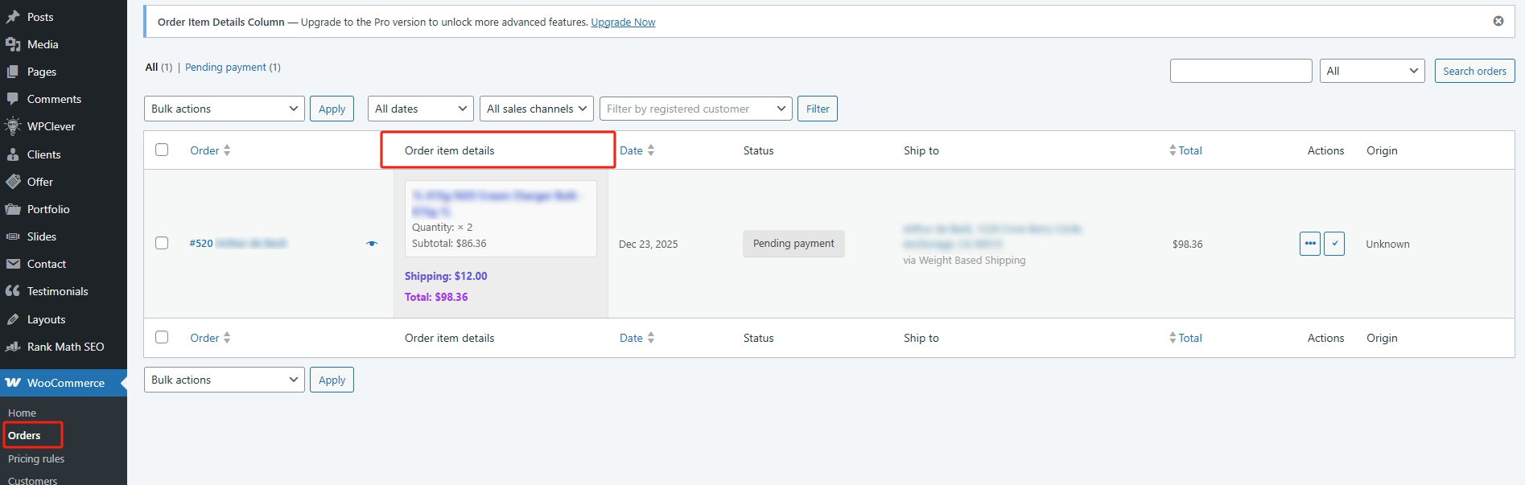Expand the top Bulk actions dropdown
1525x485 pixels.
point(224,109)
